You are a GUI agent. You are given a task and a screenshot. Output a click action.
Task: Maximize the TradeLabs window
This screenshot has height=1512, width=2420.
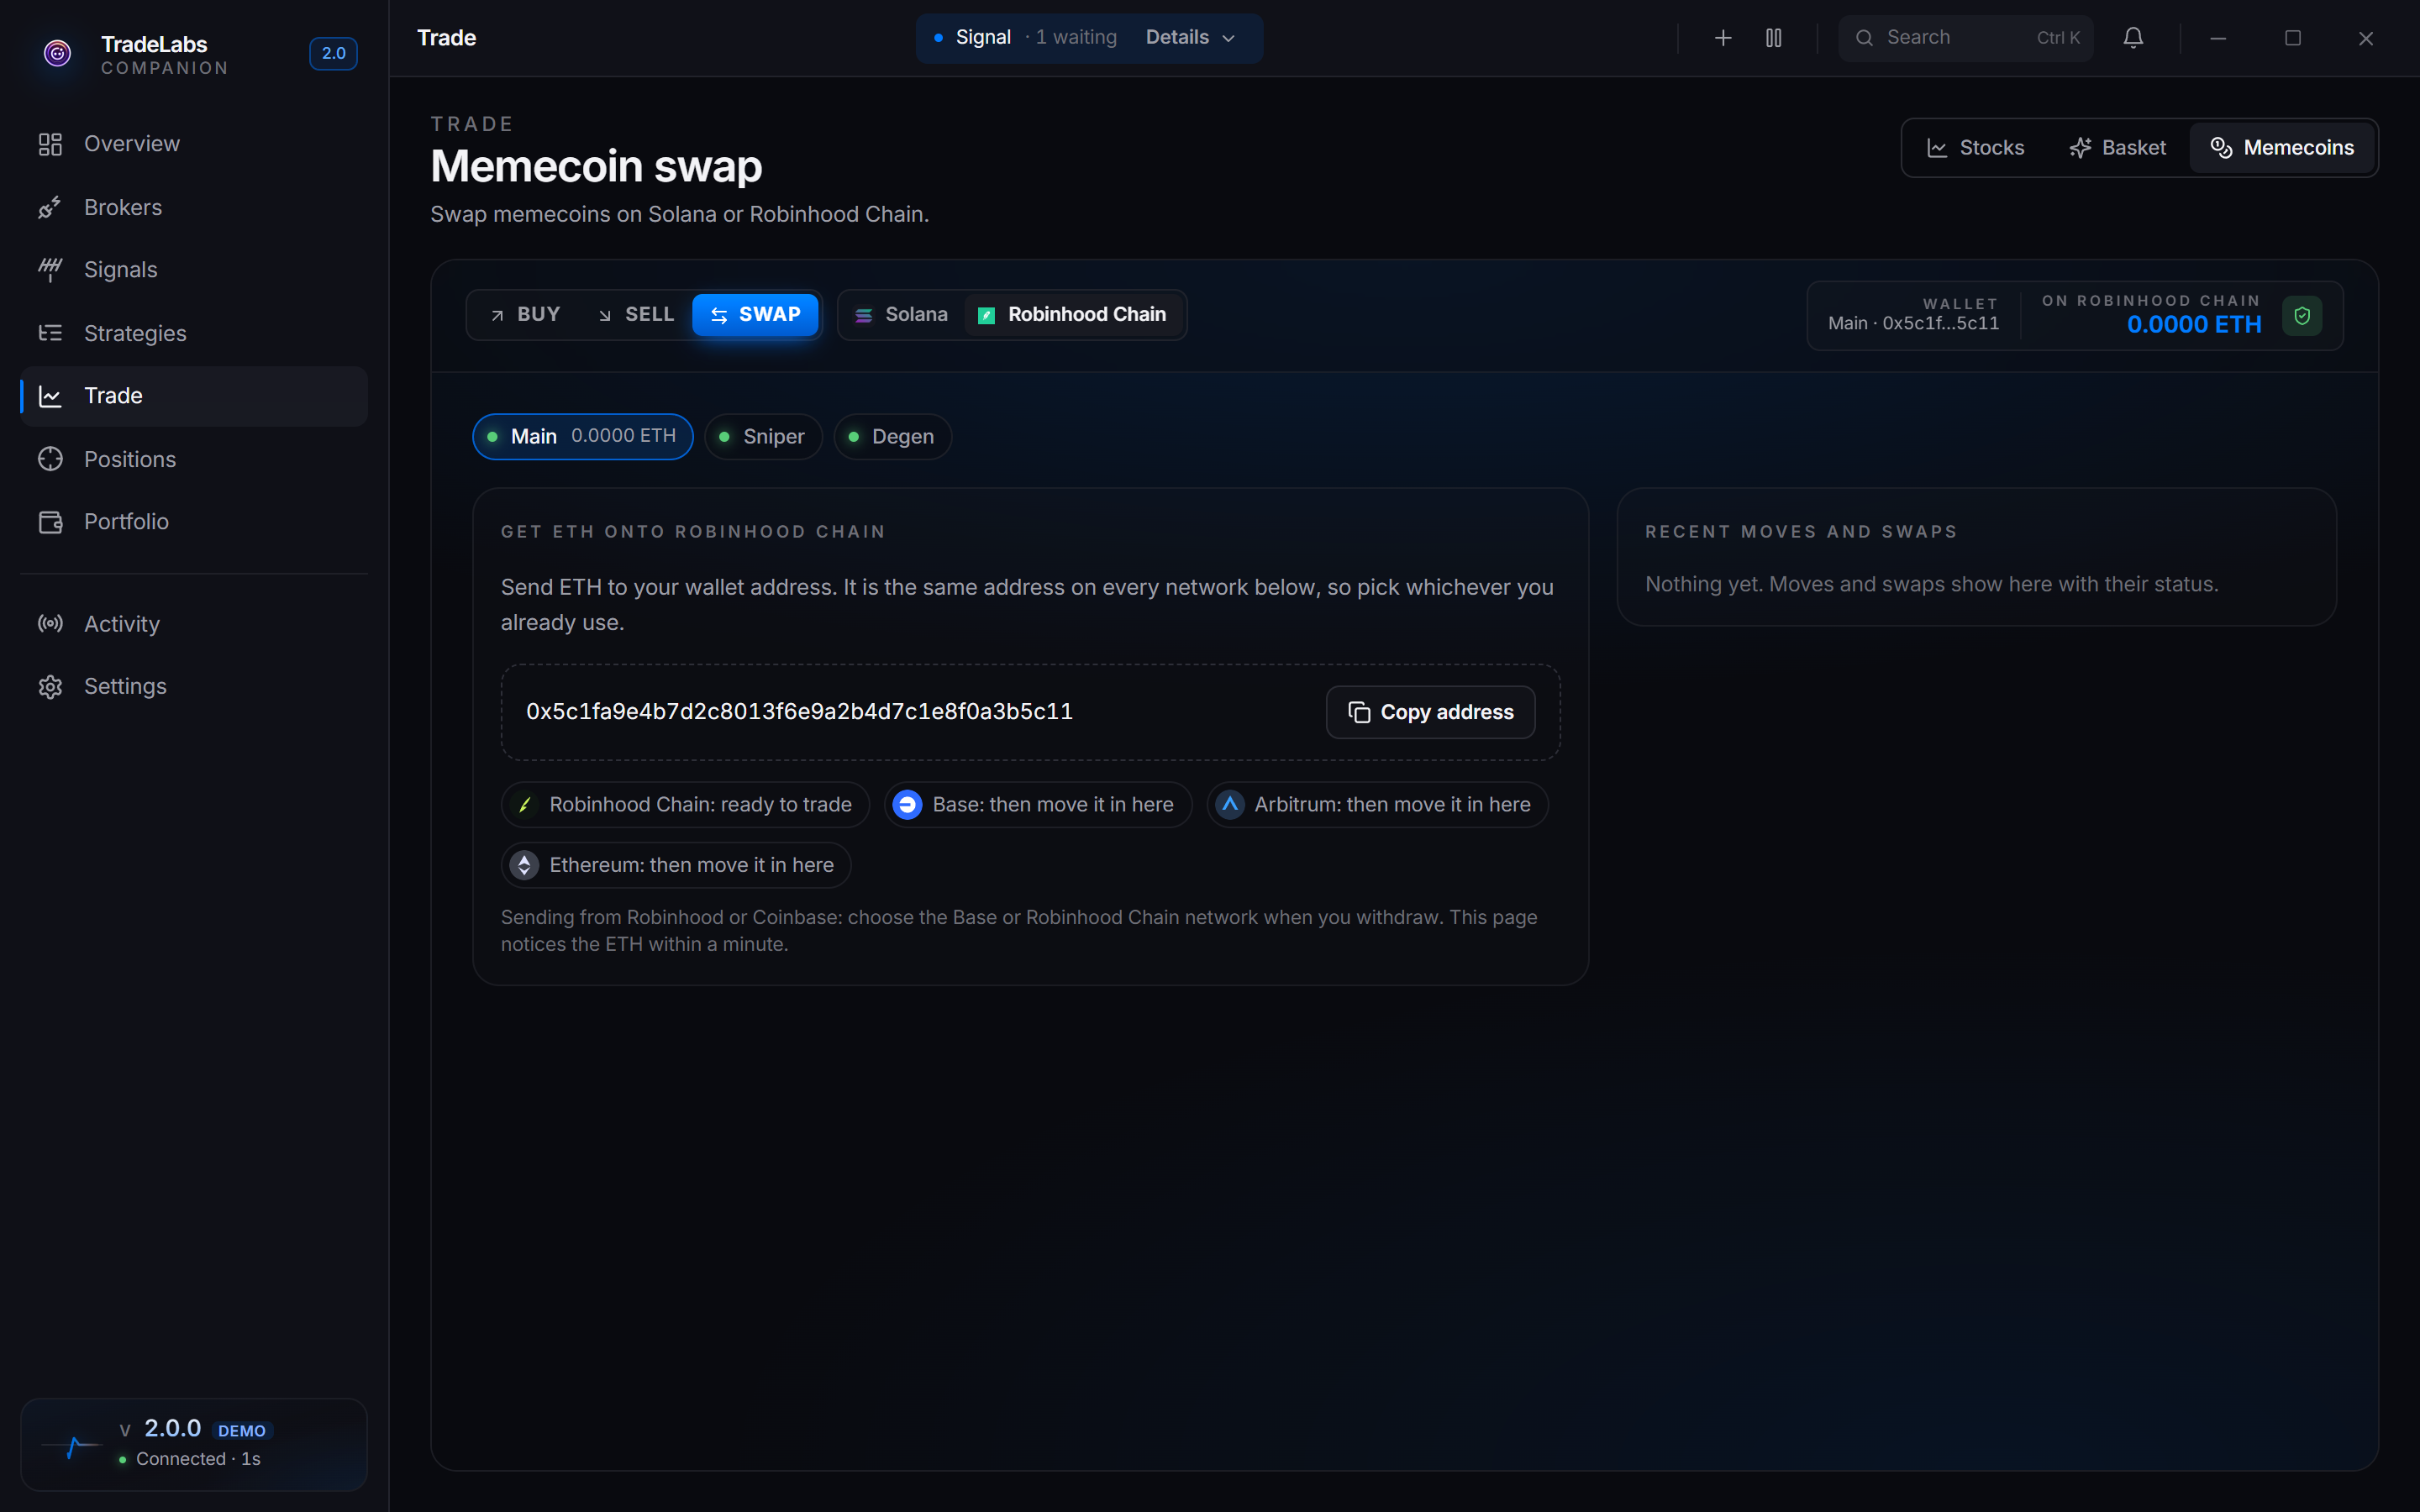click(x=2293, y=38)
